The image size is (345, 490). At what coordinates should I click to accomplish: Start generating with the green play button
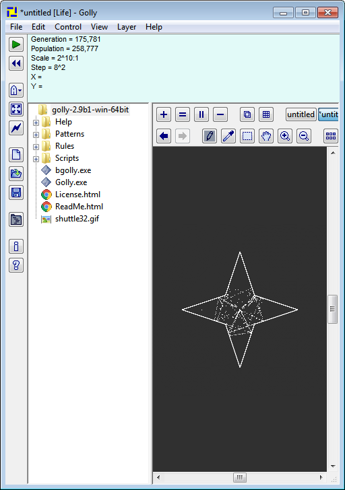pyautogui.click(x=16, y=44)
